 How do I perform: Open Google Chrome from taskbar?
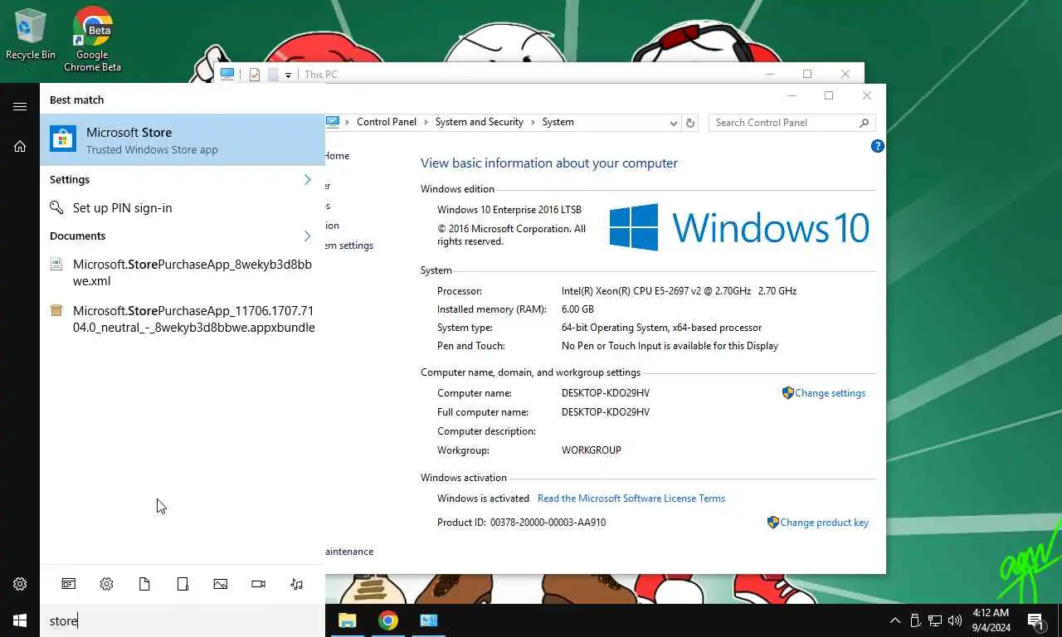(387, 620)
